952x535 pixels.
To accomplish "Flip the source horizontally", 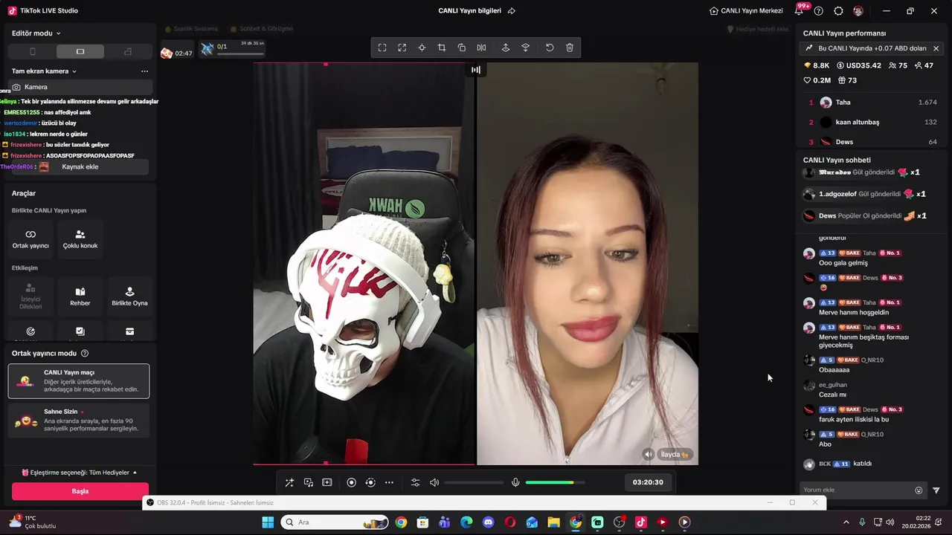I will (481, 48).
